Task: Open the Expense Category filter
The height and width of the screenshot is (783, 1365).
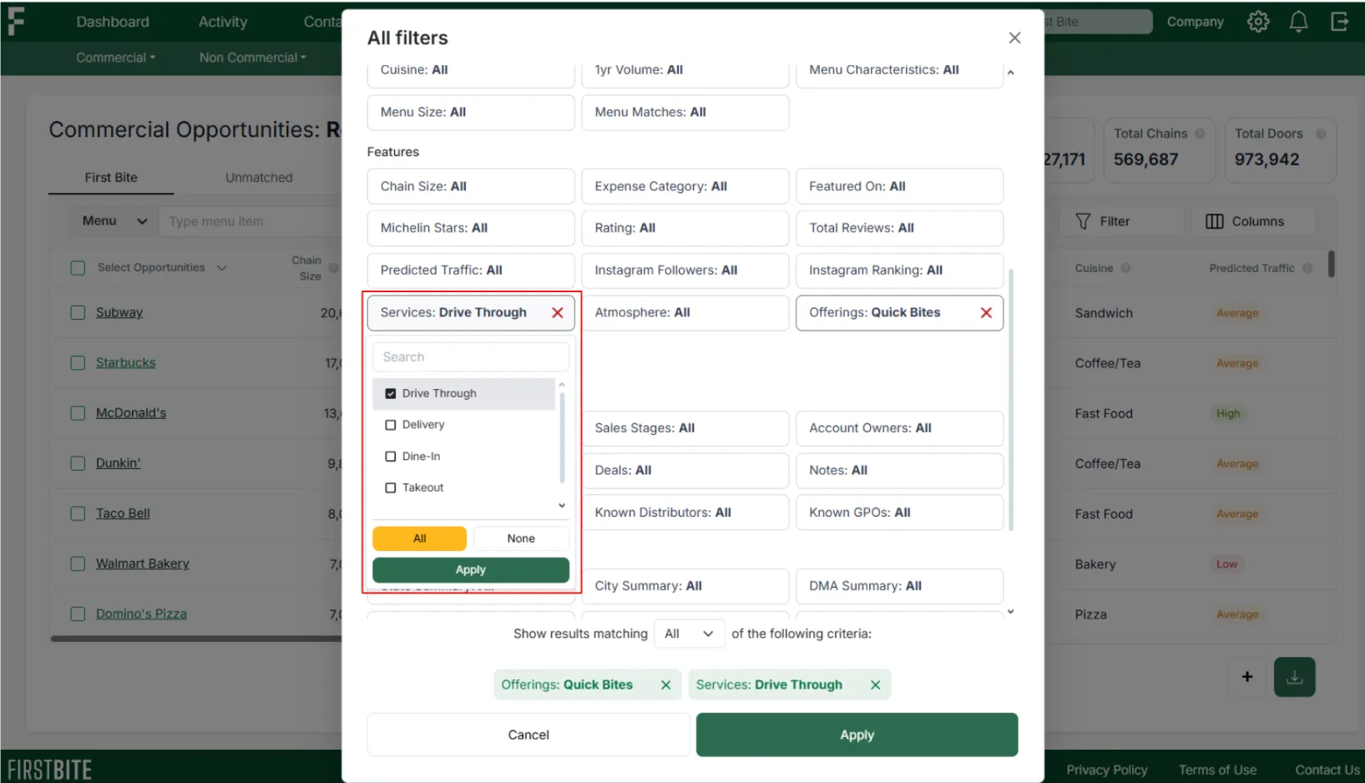Action: pos(685,186)
